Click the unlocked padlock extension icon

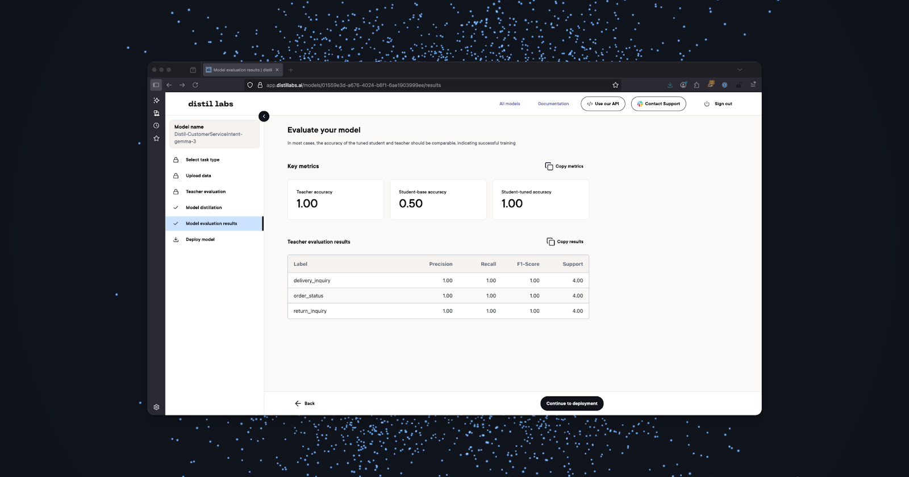[x=739, y=85]
